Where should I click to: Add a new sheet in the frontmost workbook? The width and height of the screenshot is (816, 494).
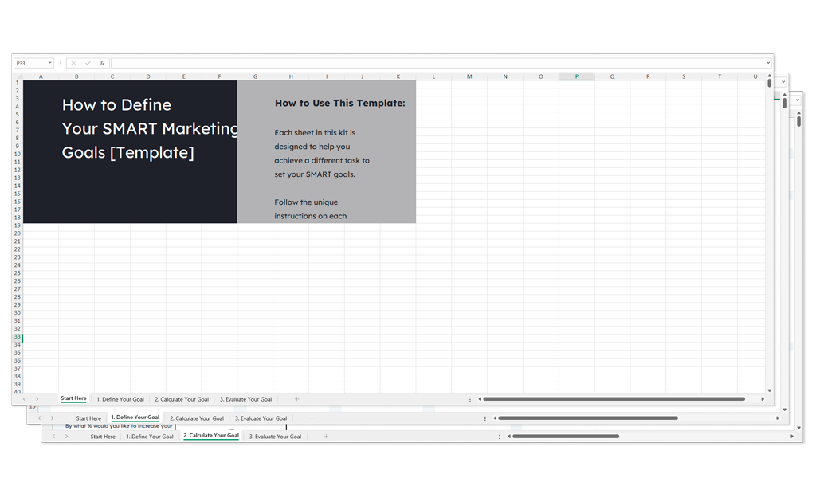coord(296,399)
